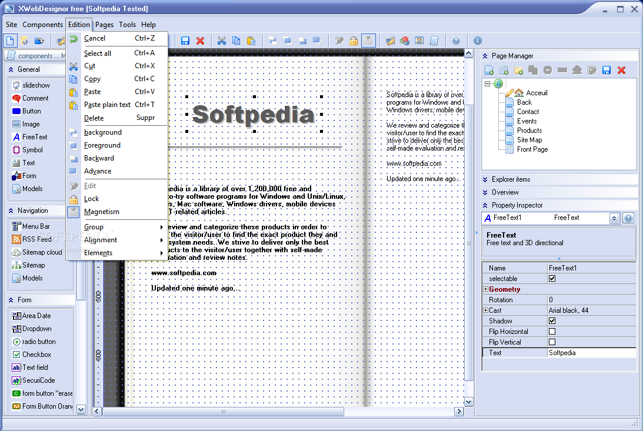The image size is (643, 431).
Task: Click the blue floppy disk save icon in main toolbar
Action: point(185,41)
